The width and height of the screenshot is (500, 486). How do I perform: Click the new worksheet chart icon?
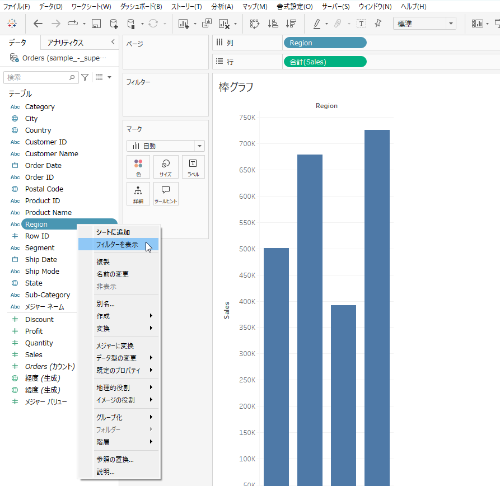point(184,24)
